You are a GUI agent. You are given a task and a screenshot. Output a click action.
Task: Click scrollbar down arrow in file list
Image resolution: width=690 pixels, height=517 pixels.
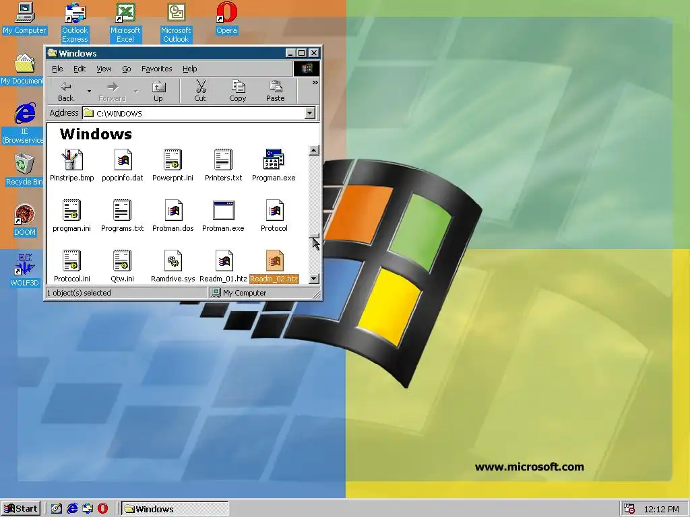point(314,278)
